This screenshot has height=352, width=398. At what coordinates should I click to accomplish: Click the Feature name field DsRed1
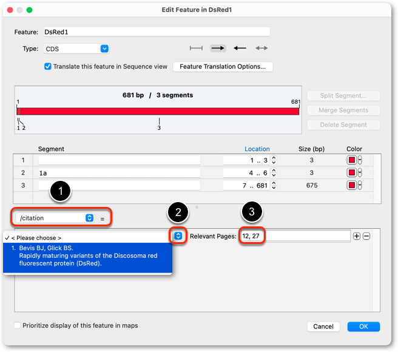click(157, 32)
